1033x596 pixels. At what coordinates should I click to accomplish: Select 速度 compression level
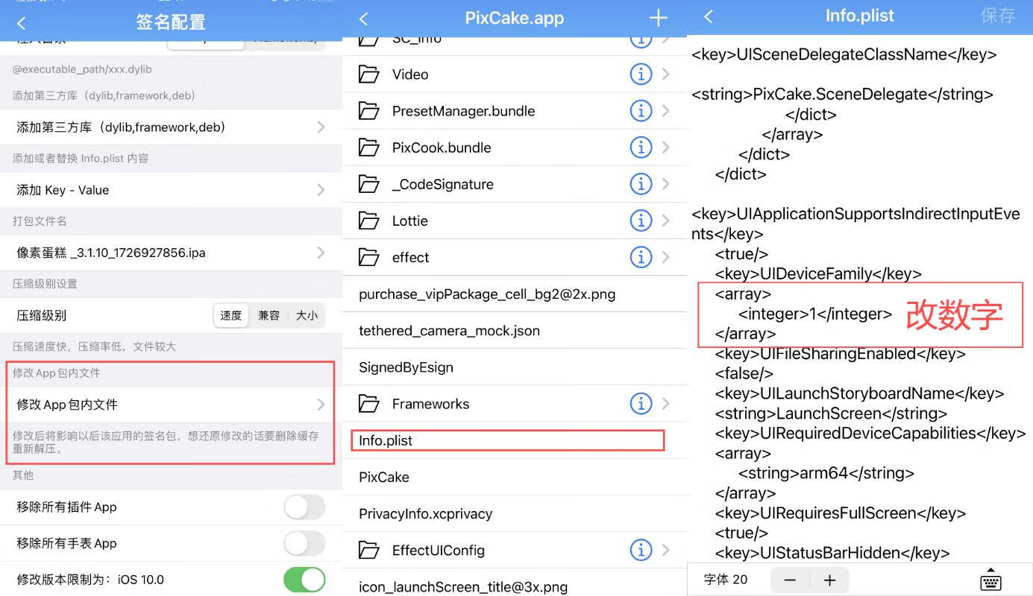[x=231, y=316]
